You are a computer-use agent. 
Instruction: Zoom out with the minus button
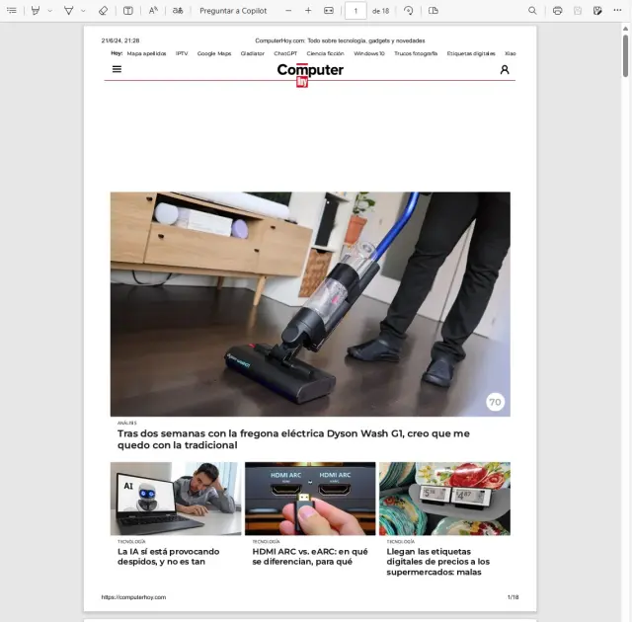pos(288,10)
